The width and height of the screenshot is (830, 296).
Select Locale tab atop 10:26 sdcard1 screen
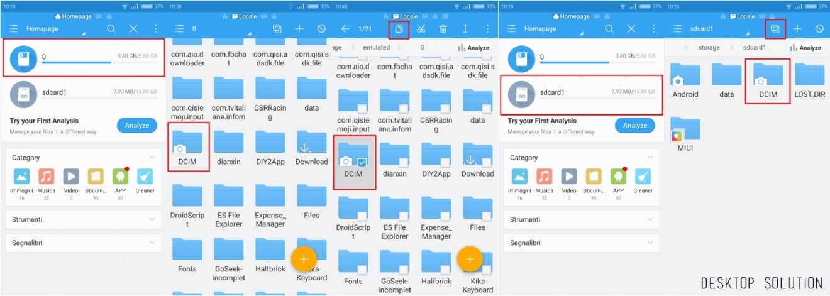pyautogui.click(x=742, y=16)
